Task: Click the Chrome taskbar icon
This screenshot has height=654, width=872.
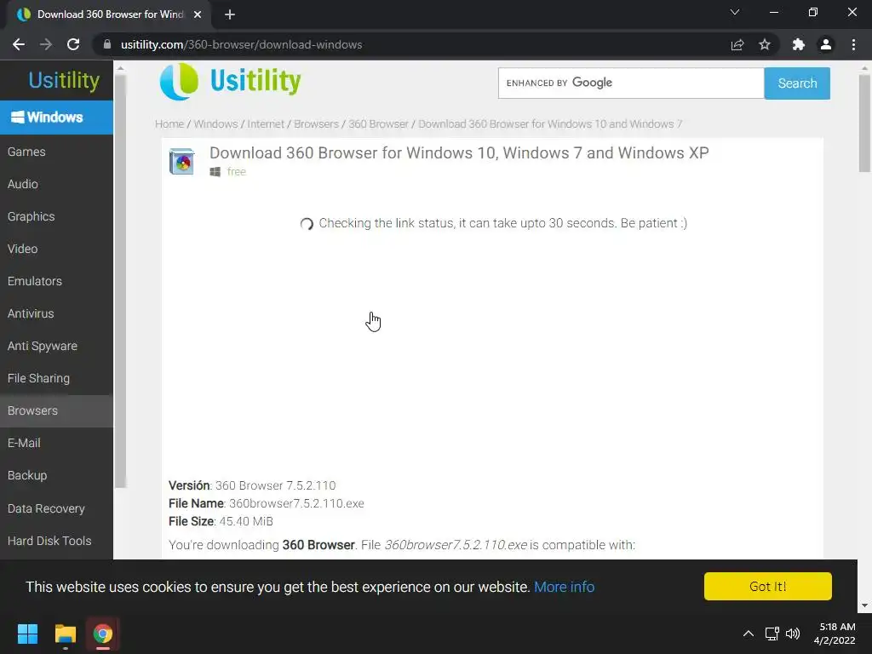Action: (102, 634)
